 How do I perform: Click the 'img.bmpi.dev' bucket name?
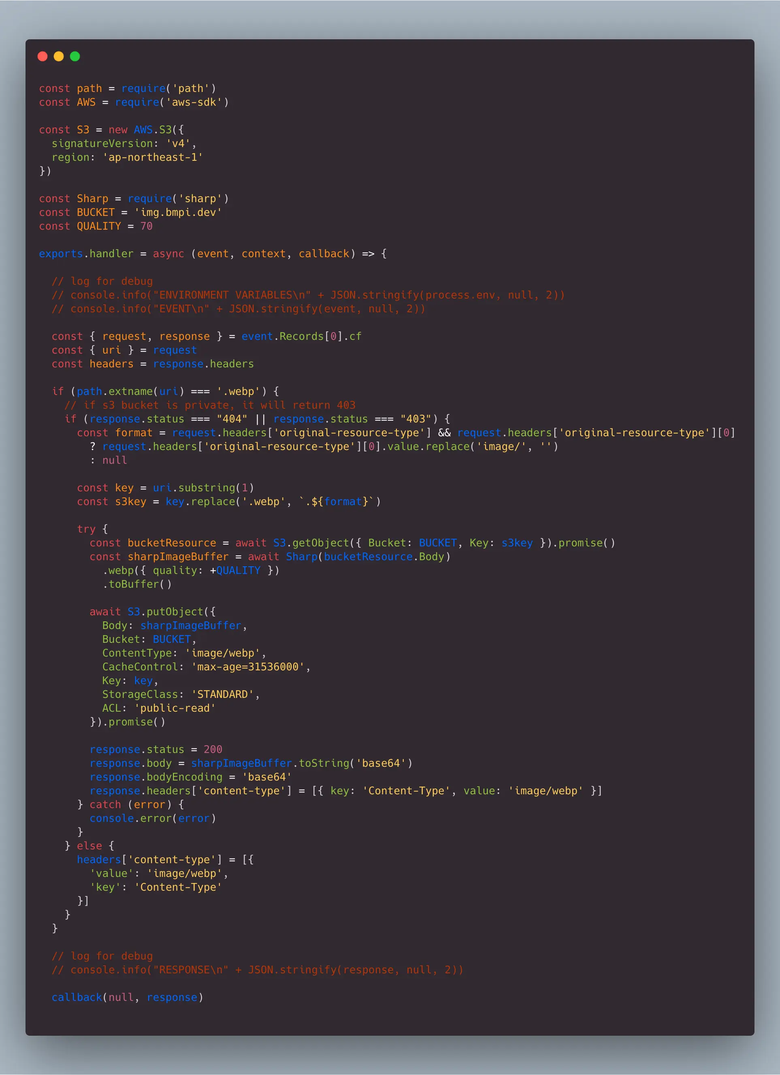pos(178,212)
